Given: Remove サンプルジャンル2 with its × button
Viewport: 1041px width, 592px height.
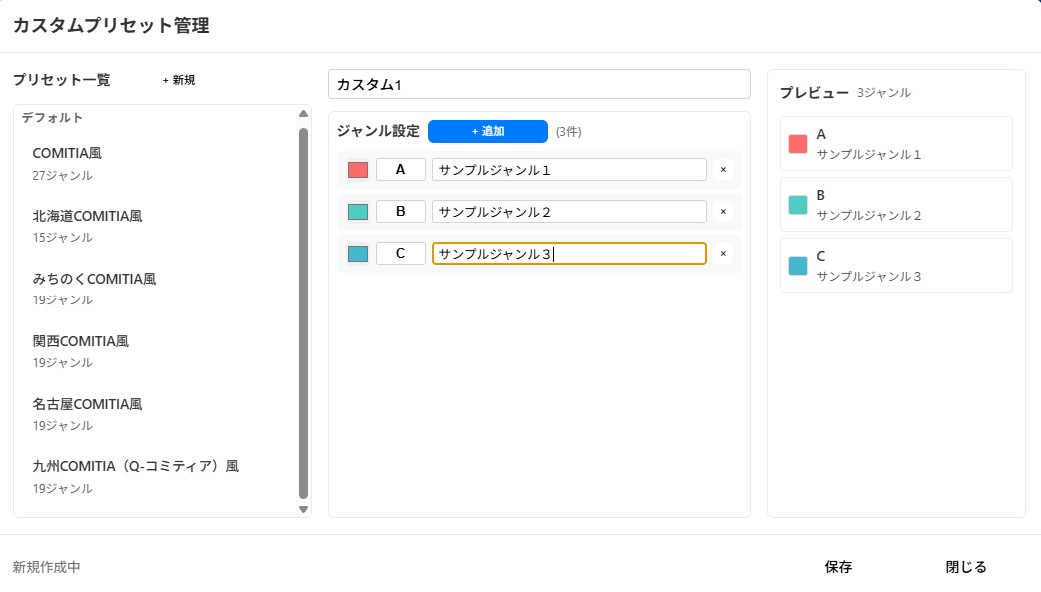Looking at the screenshot, I should 723,212.
